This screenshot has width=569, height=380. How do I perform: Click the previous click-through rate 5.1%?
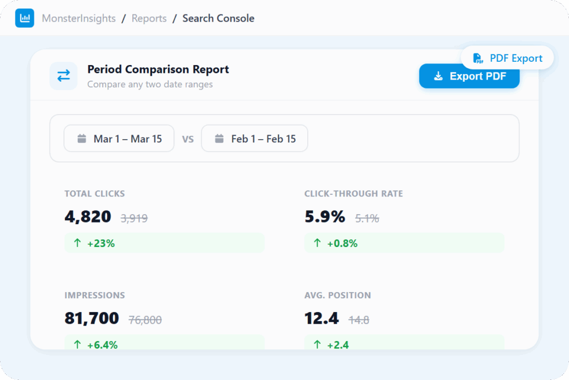click(367, 219)
